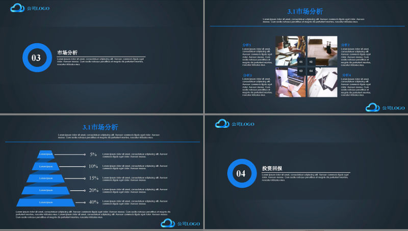Click the bottom pyramid layer next to 40%

(x=46, y=203)
